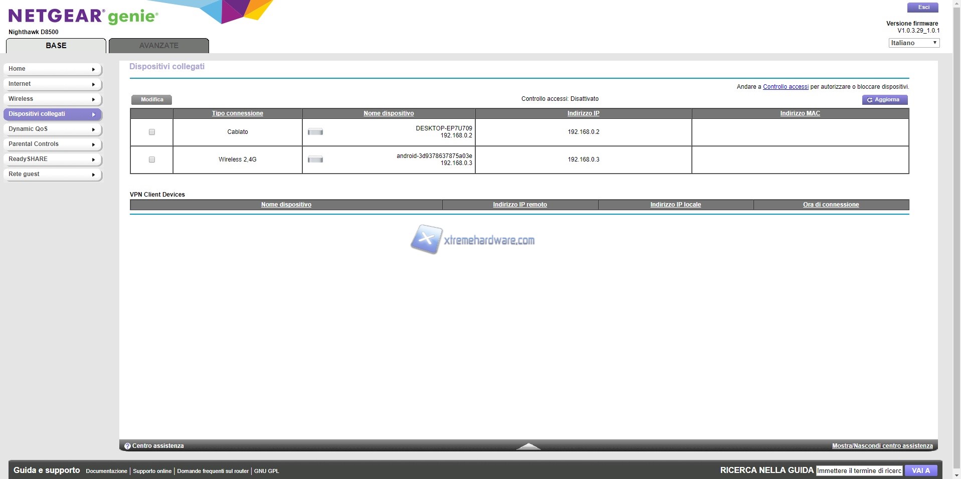Screen dimensions: 961x479
Task: Open the Controllo accessi link
Action: (x=785, y=87)
